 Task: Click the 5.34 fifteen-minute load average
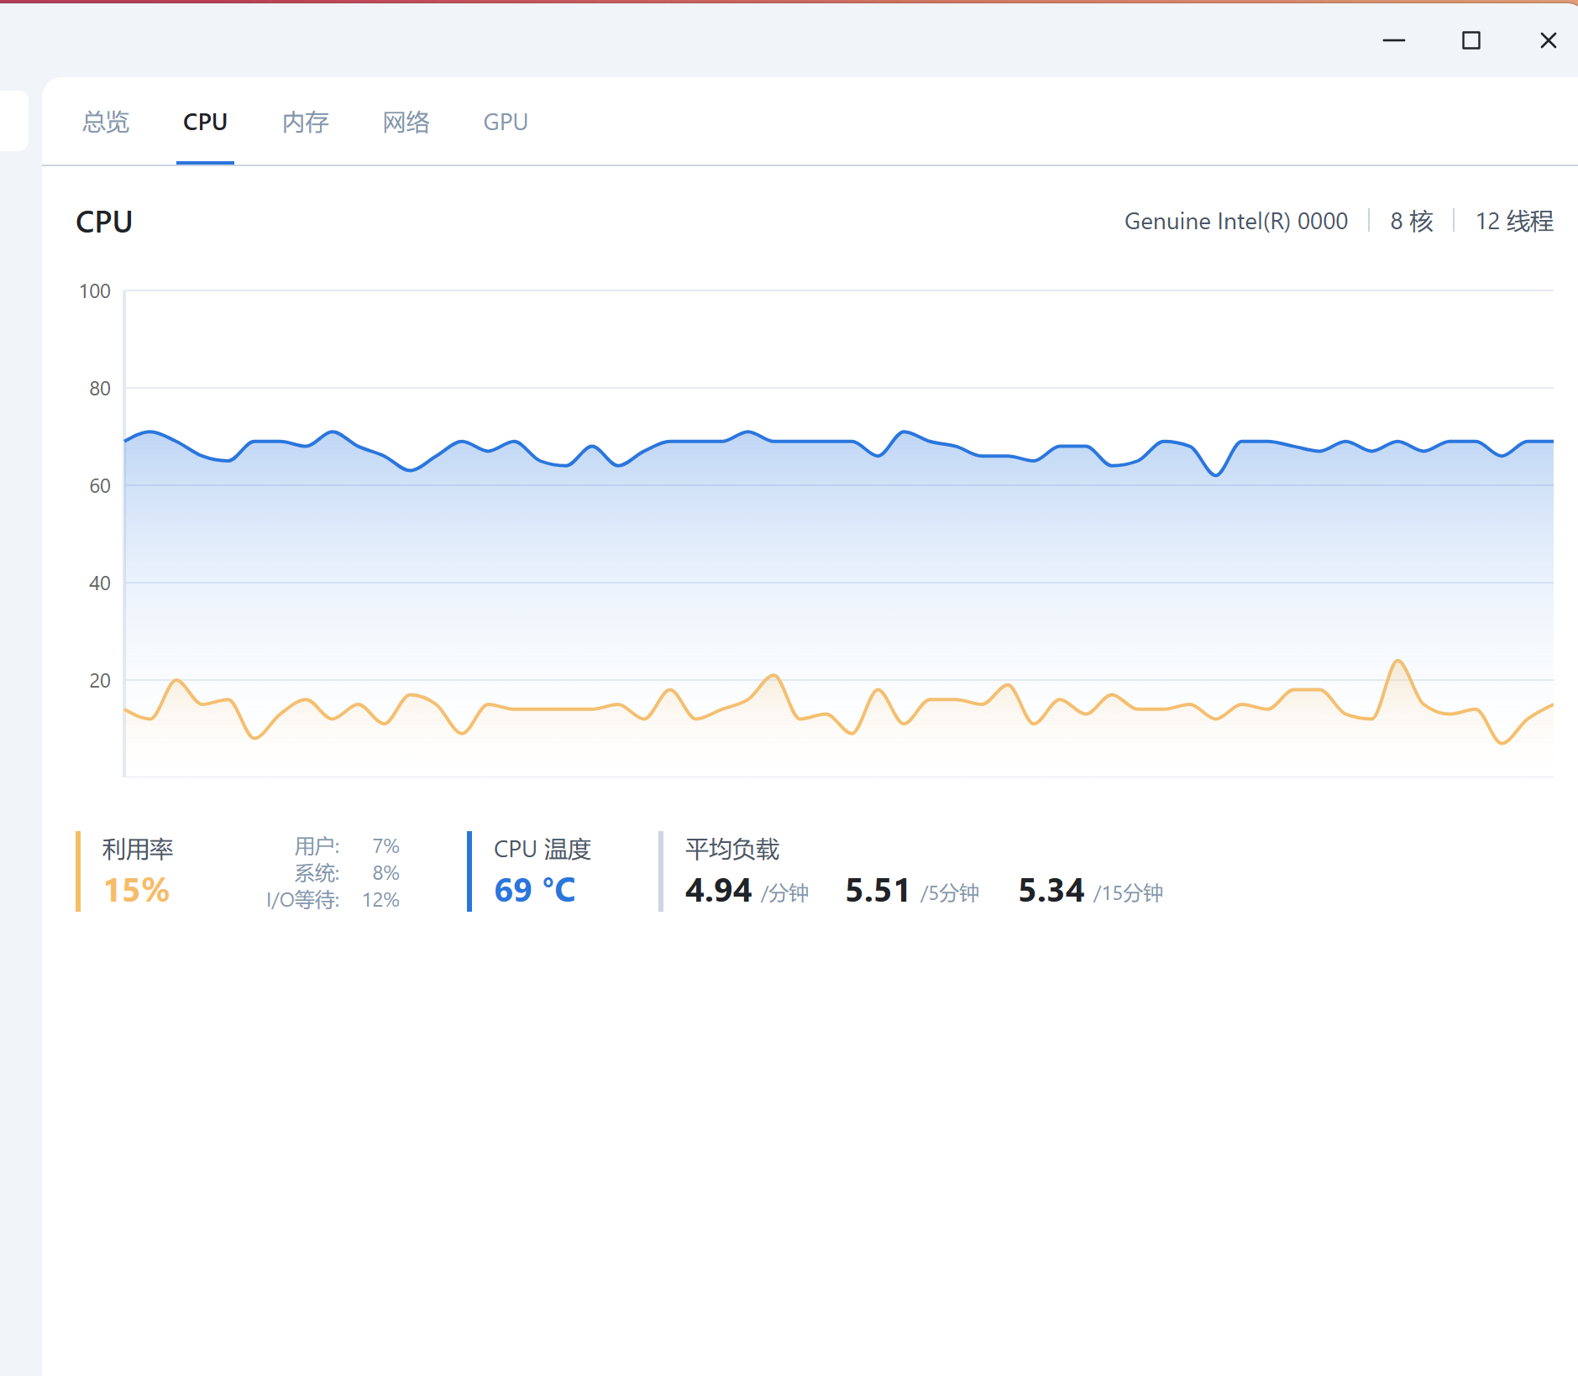[x=1051, y=890]
